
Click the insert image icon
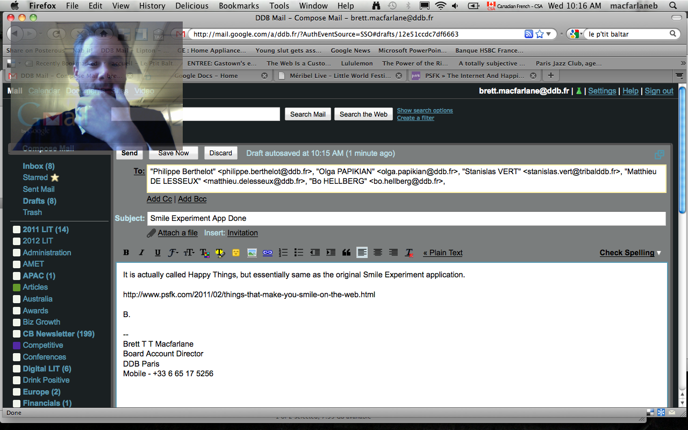(252, 253)
